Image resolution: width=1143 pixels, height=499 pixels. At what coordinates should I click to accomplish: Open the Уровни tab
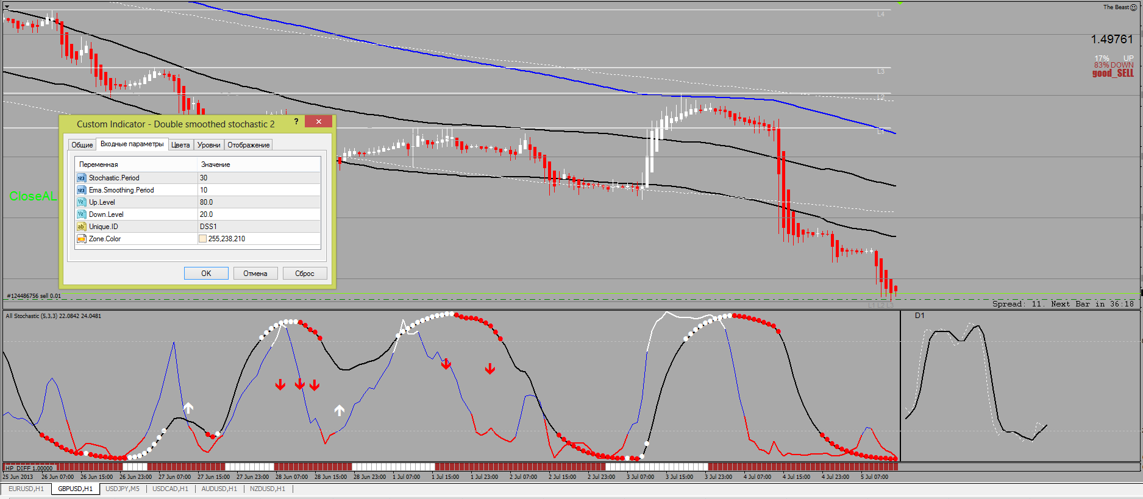point(209,145)
